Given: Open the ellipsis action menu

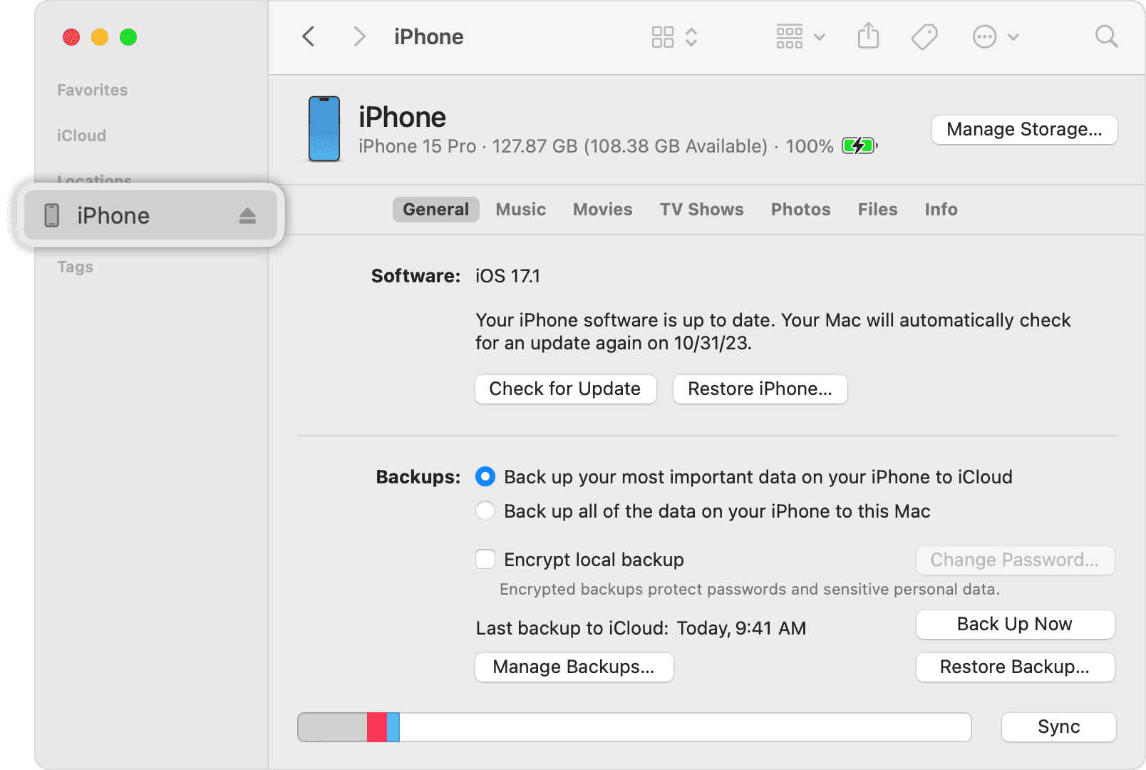Looking at the screenshot, I should click(x=984, y=36).
